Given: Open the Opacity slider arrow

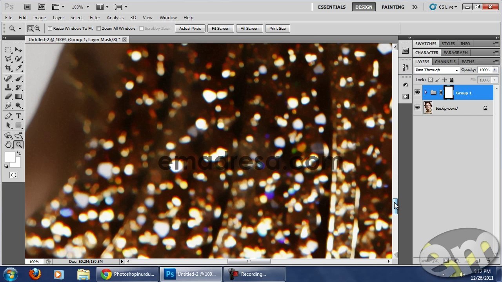Looking at the screenshot, I should 495,70.
